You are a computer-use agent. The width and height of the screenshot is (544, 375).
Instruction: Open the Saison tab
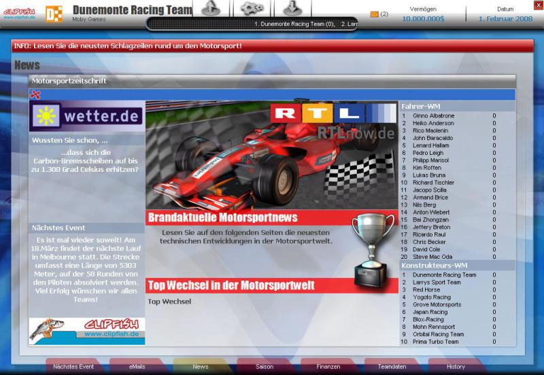264,366
